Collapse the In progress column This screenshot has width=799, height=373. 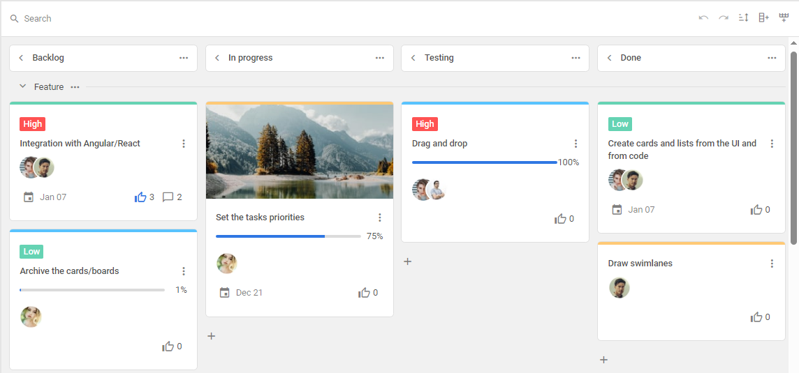(217, 58)
